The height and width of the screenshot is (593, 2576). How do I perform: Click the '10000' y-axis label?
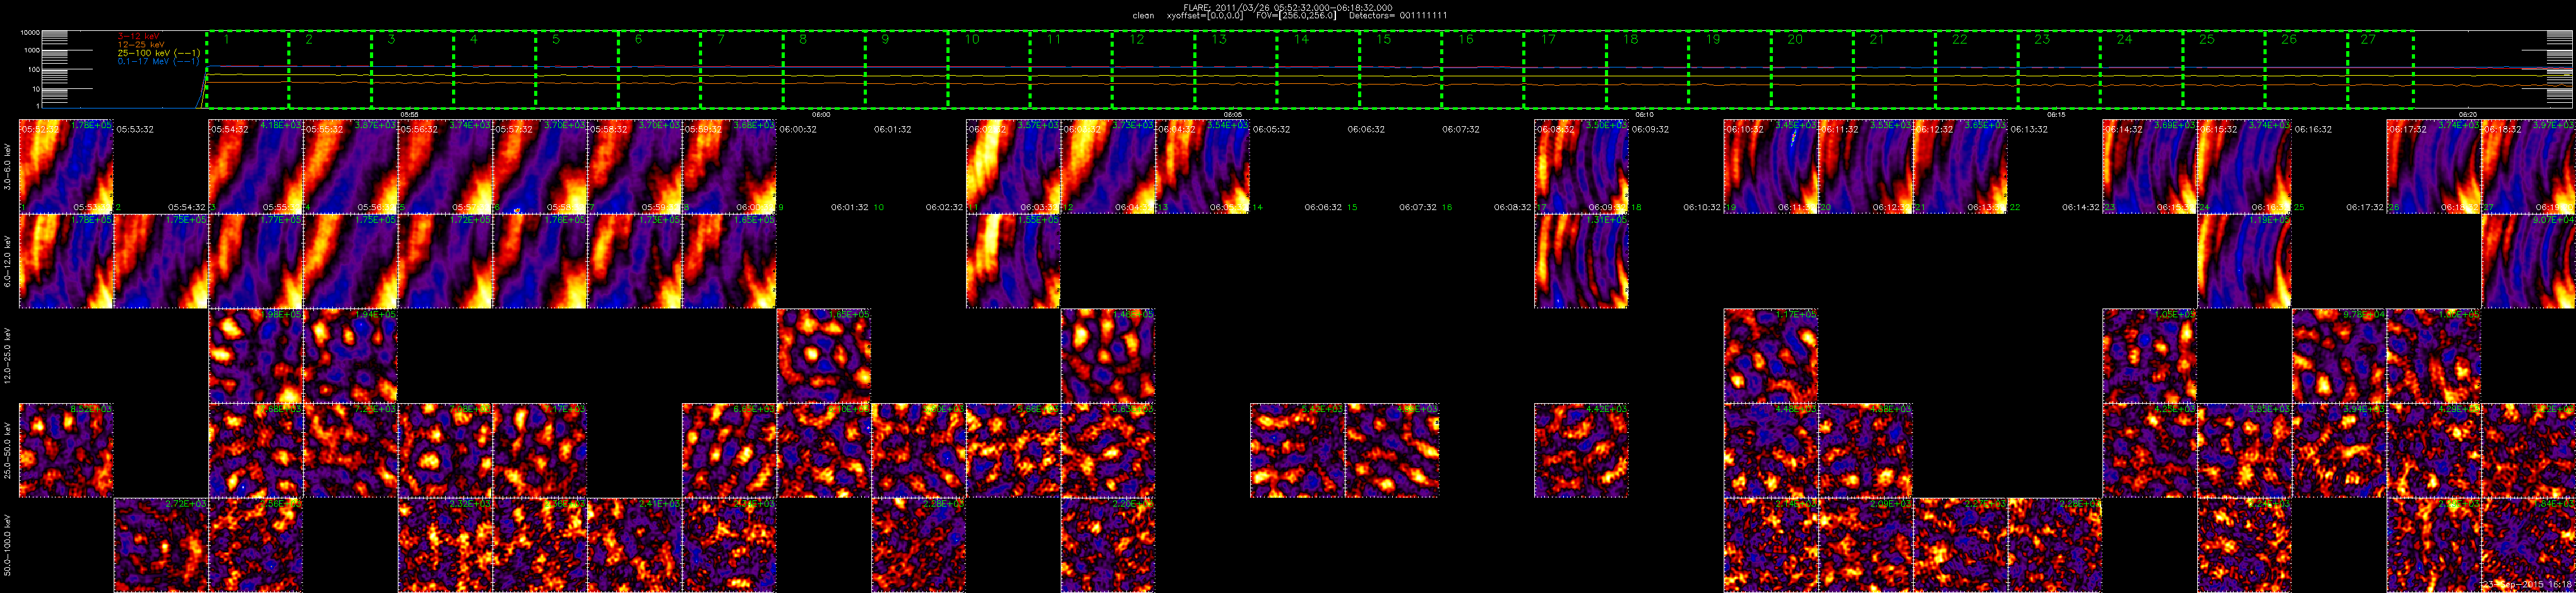pyautogui.click(x=29, y=33)
